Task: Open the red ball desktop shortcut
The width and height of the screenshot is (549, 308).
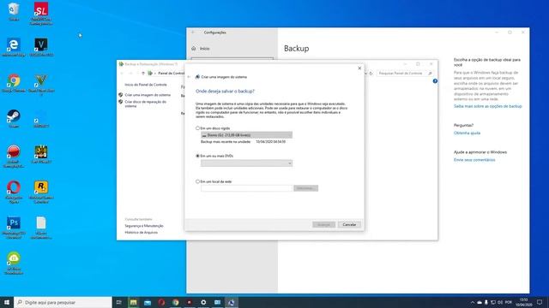Action: (14, 156)
